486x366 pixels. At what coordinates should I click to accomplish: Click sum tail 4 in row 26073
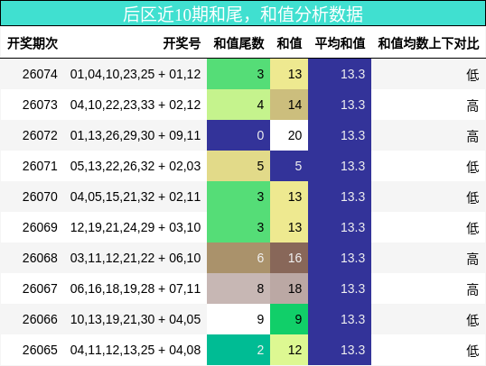[x=238, y=105]
